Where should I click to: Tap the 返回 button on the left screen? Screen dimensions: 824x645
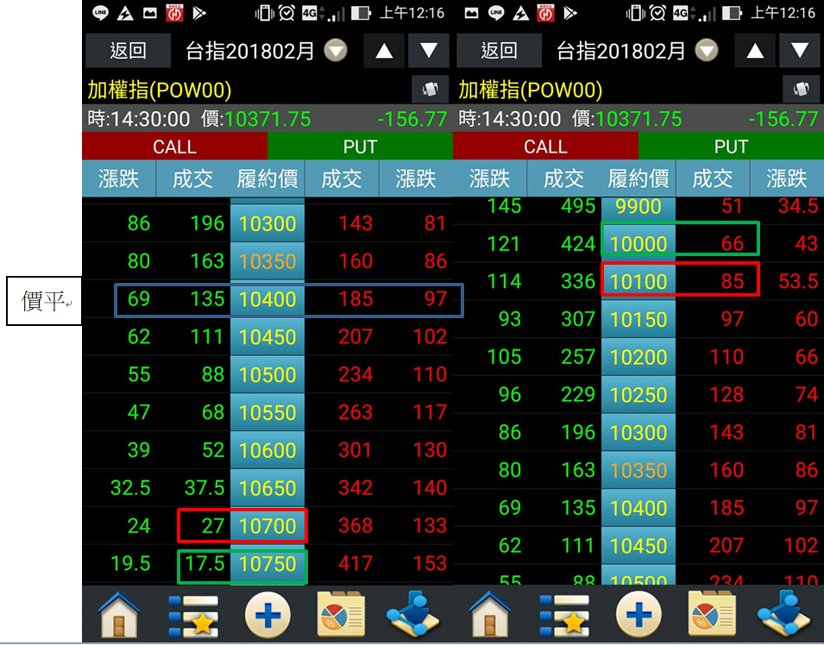point(128,50)
